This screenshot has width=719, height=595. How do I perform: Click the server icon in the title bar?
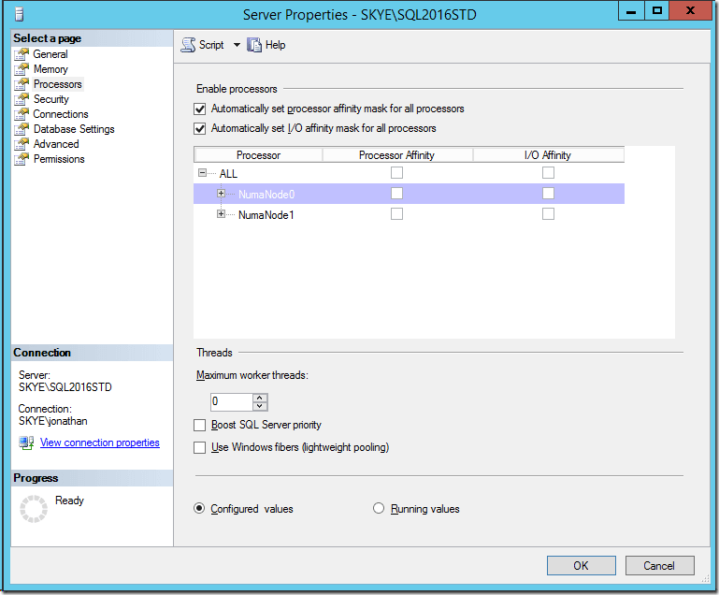click(20, 14)
